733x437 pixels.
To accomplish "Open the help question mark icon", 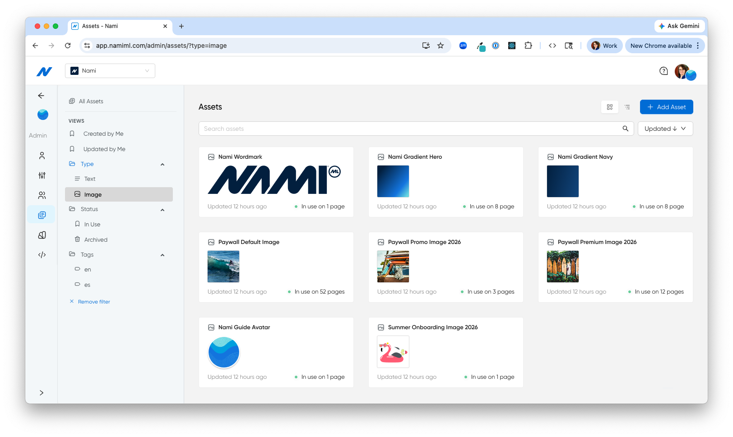I will point(663,71).
